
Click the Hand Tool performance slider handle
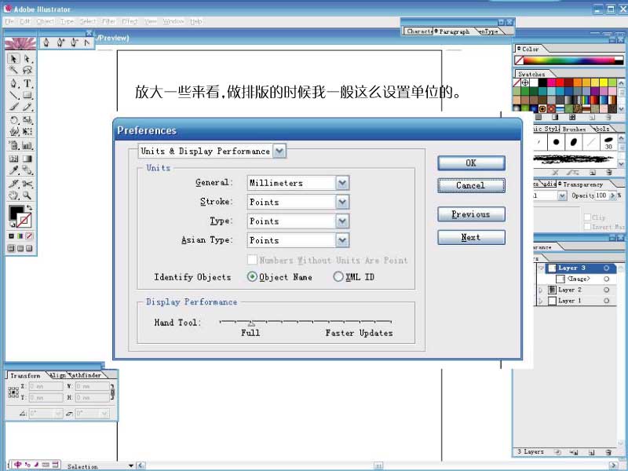[251, 323]
